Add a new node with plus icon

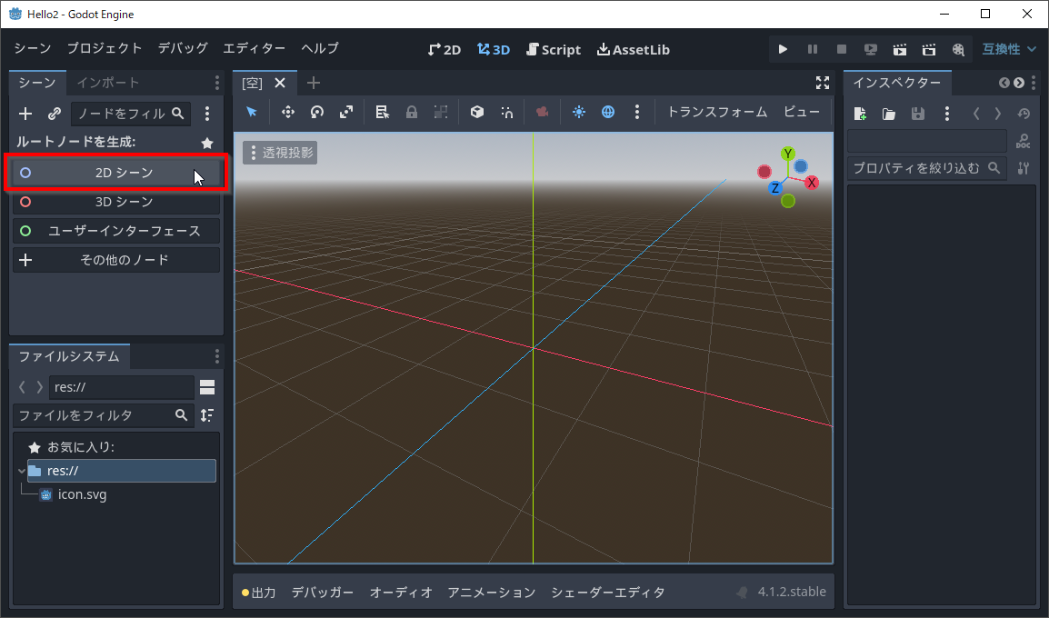[25, 114]
